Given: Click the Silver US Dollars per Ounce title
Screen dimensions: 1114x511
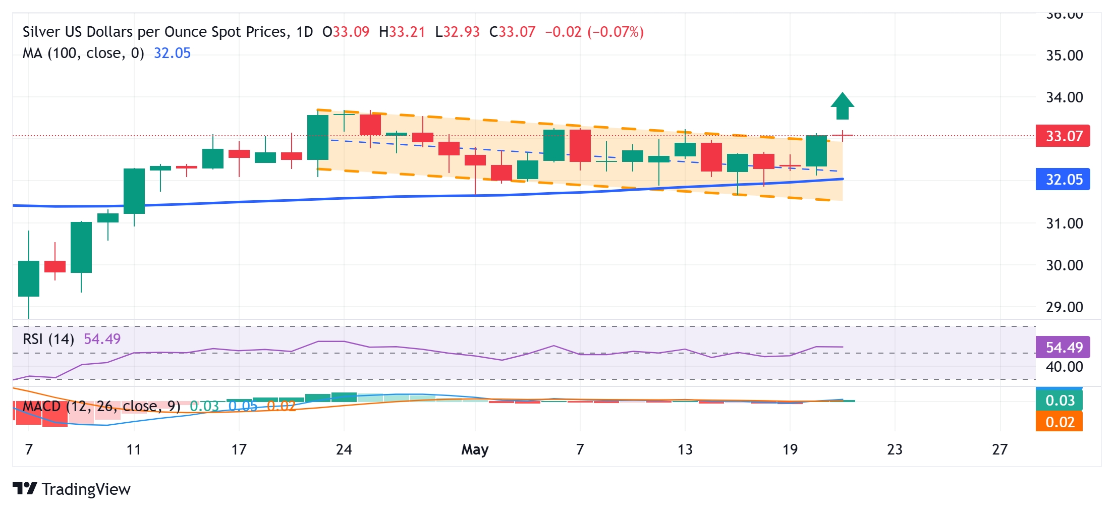Looking at the screenshot, I should pos(168,32).
